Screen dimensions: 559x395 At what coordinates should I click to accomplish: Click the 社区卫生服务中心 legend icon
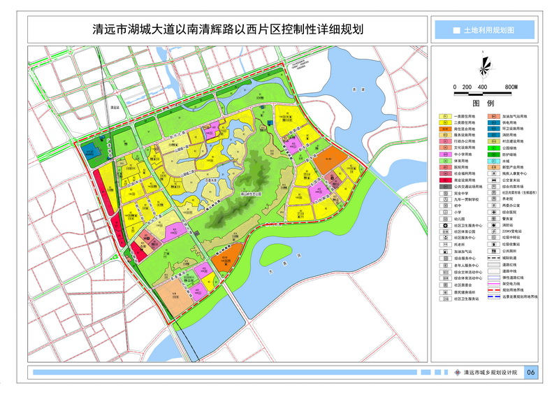tap(444, 226)
